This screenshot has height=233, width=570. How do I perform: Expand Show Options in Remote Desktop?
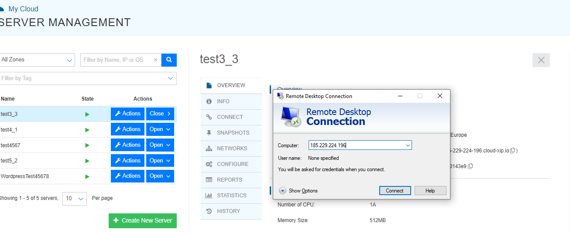(x=298, y=191)
